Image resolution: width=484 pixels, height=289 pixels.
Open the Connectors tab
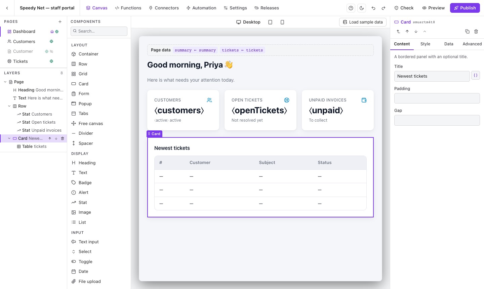(x=164, y=8)
